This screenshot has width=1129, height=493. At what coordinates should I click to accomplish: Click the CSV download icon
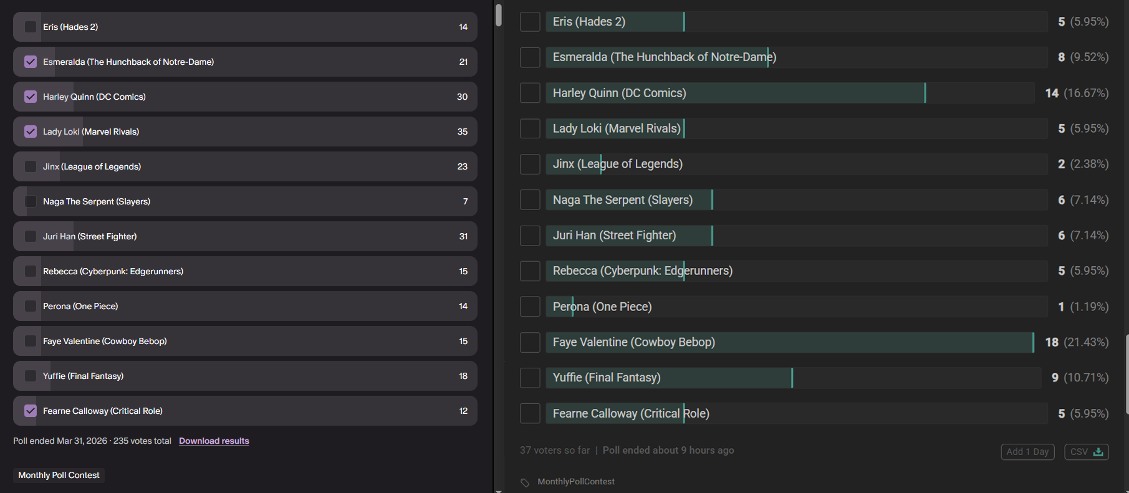(1098, 452)
